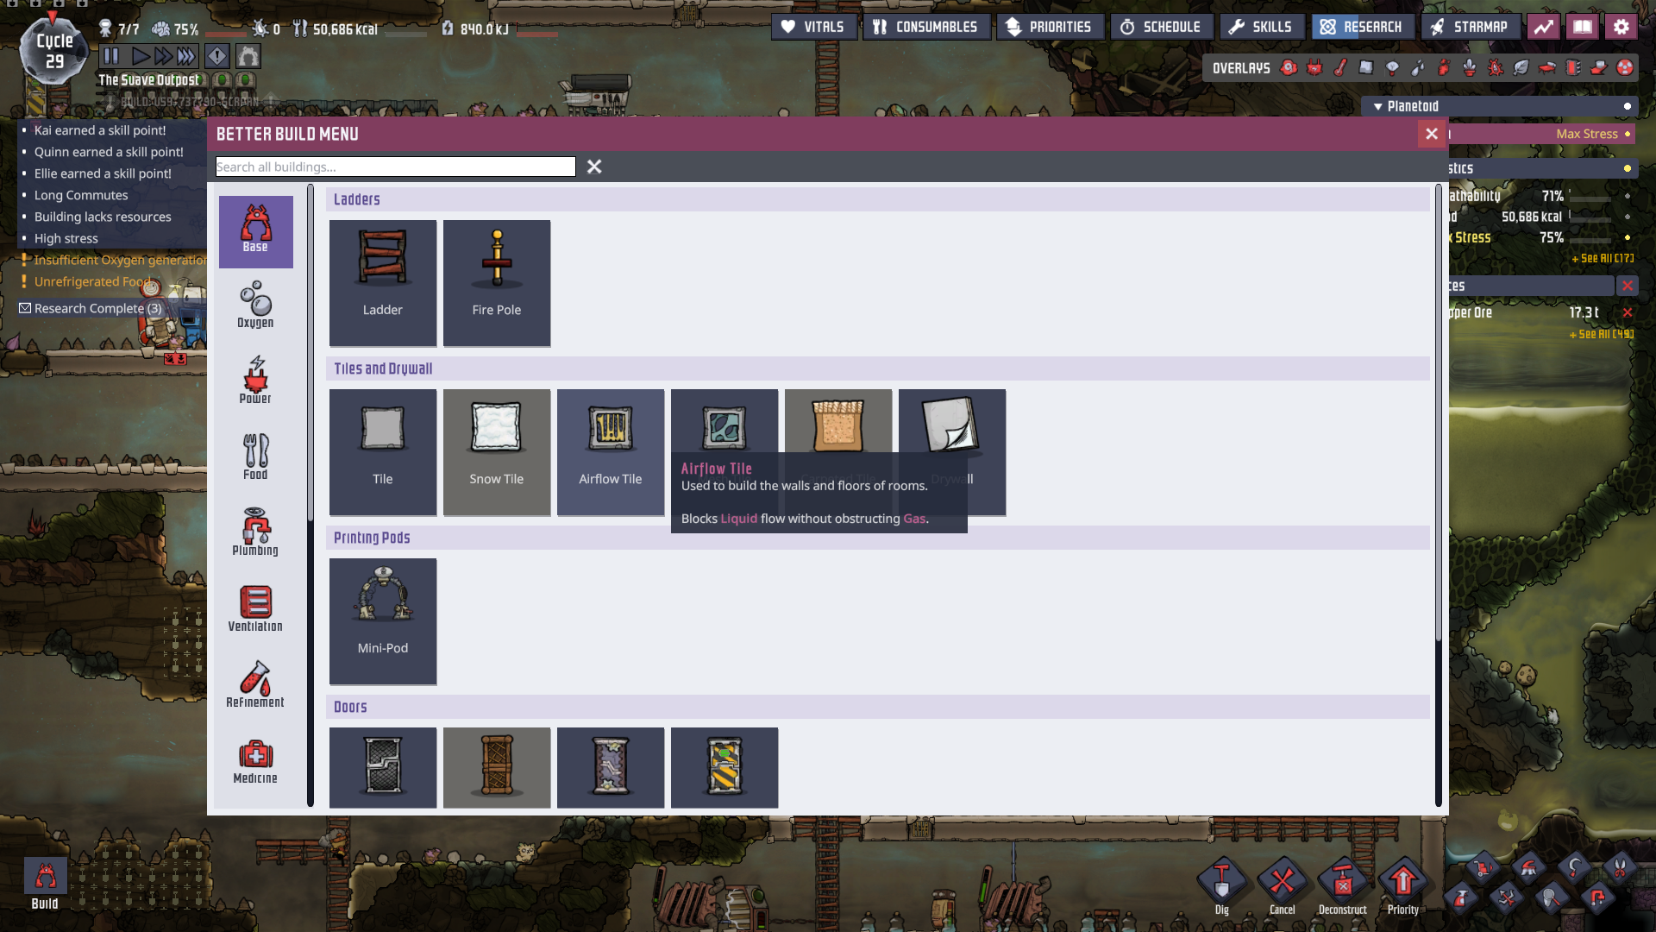Screen dimensions: 1656x932
Task: Open the database book icon
Action: (x=1583, y=27)
